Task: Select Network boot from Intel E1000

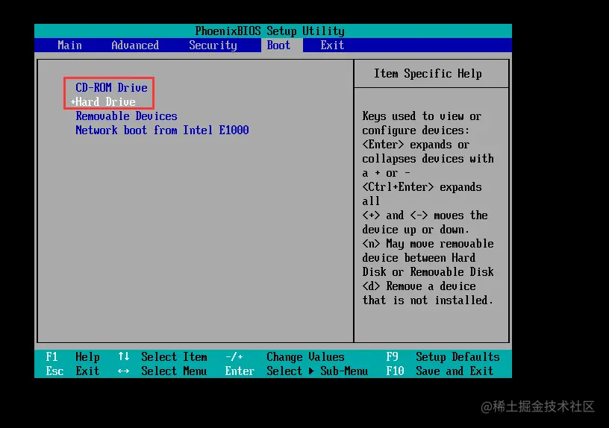Action: click(x=163, y=130)
